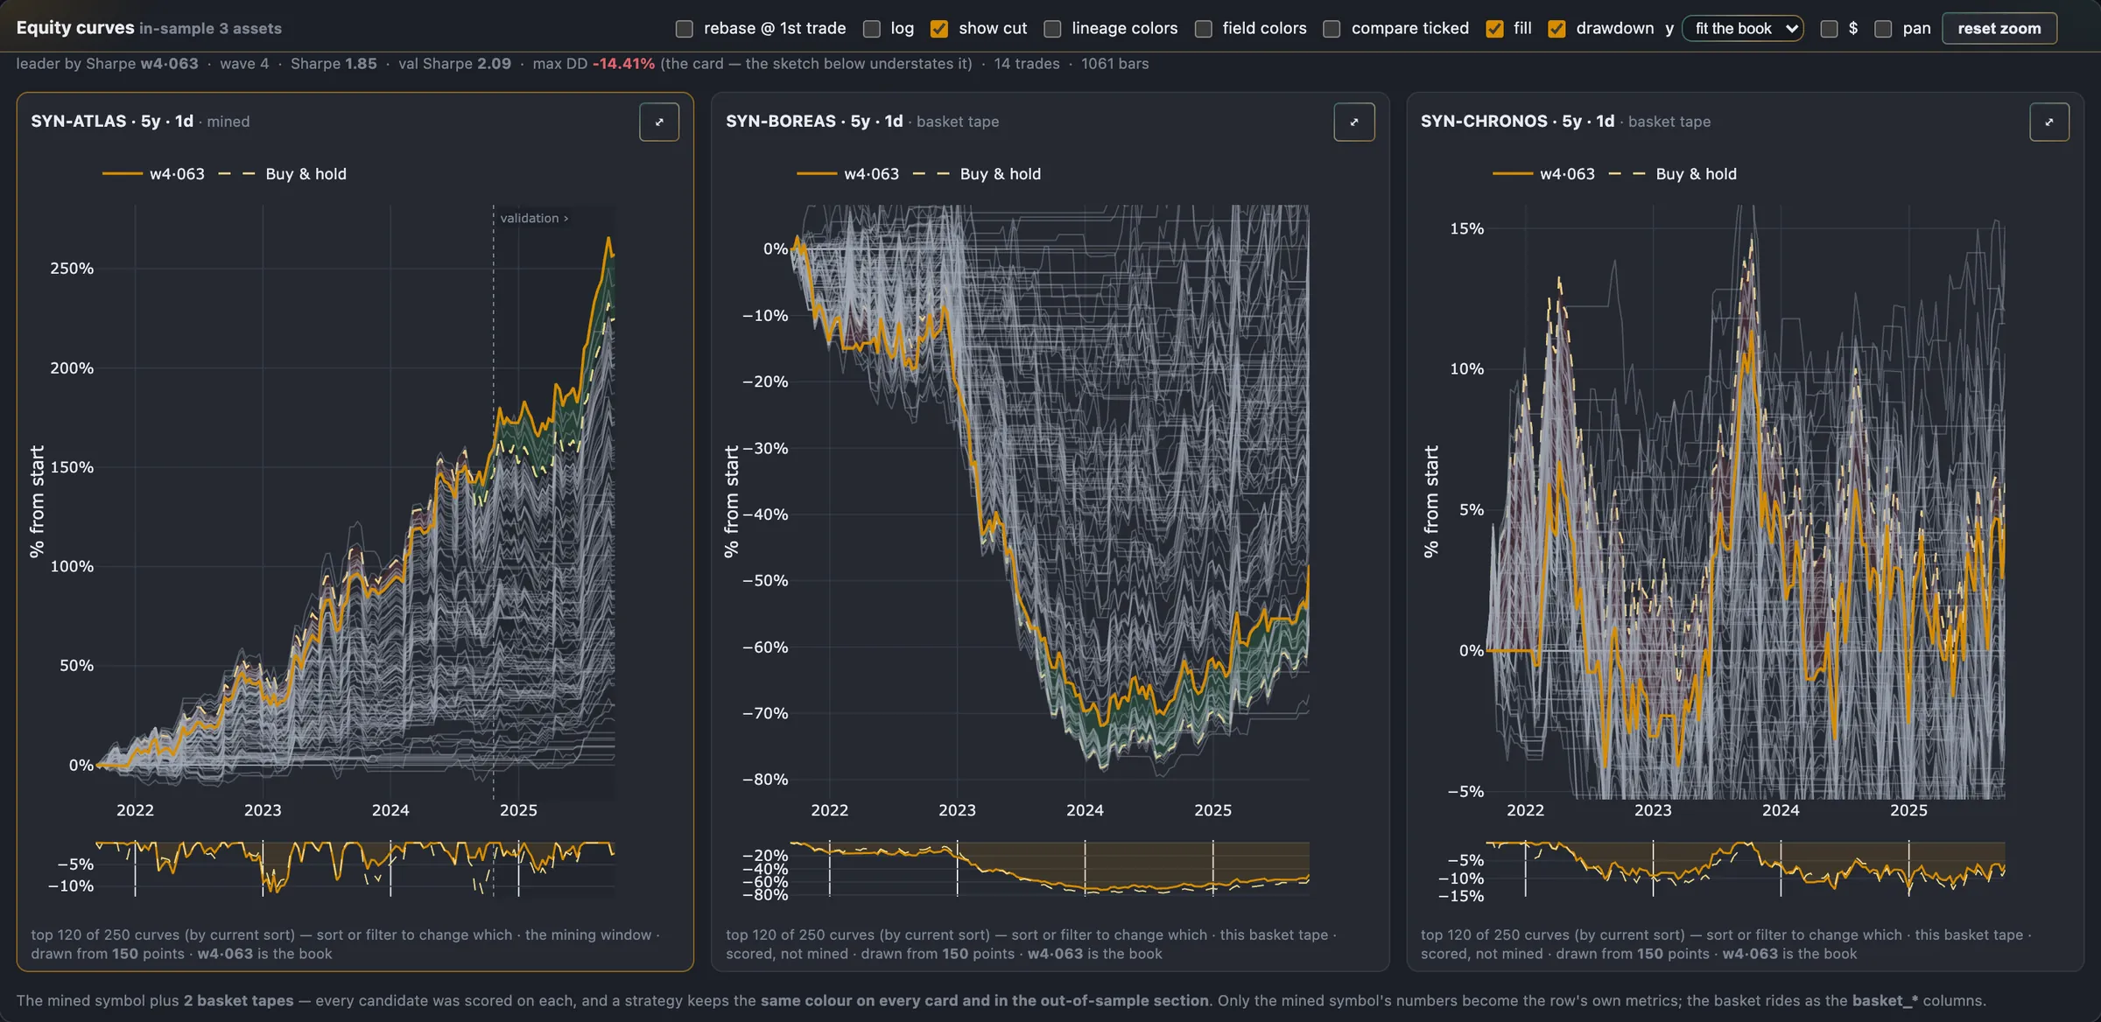Image resolution: width=2101 pixels, height=1022 pixels.
Task: Click 'basket tape' tag on SYN-CHRONOS card
Action: click(x=1669, y=122)
